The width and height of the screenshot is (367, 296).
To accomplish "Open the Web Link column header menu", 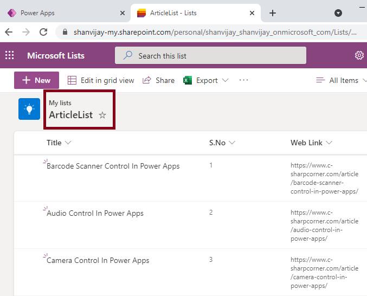I will [311, 143].
